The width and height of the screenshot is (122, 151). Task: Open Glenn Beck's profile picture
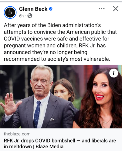click(10, 12)
